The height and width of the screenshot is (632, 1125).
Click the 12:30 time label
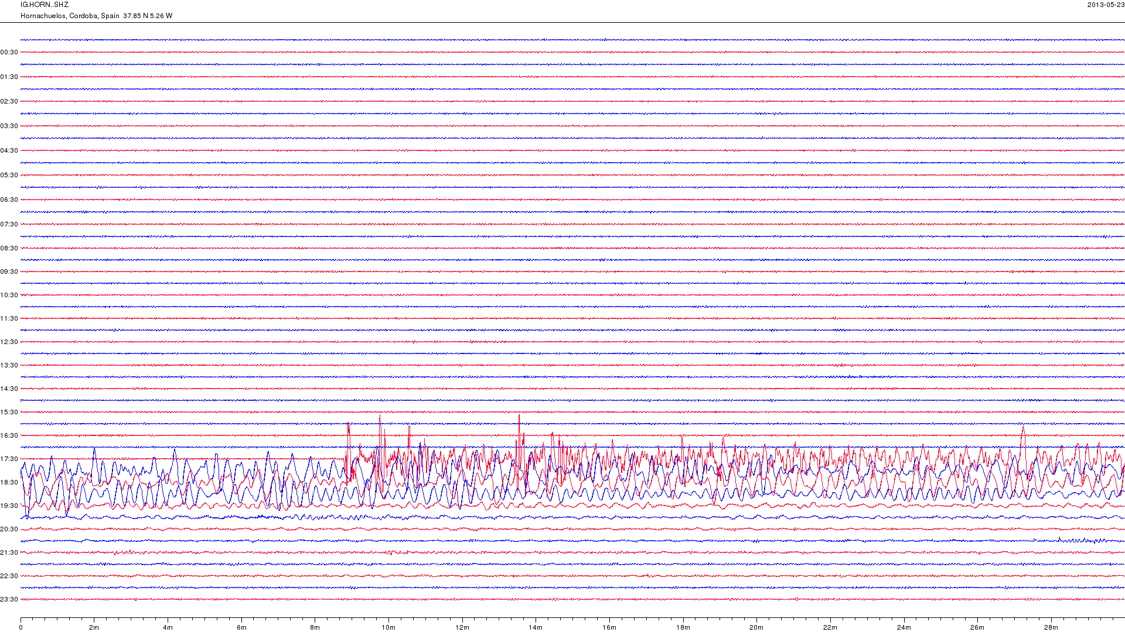pos(9,342)
